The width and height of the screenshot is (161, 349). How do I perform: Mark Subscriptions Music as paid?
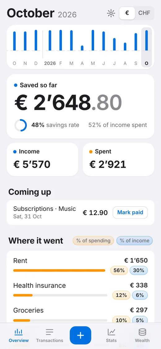[x=130, y=213]
